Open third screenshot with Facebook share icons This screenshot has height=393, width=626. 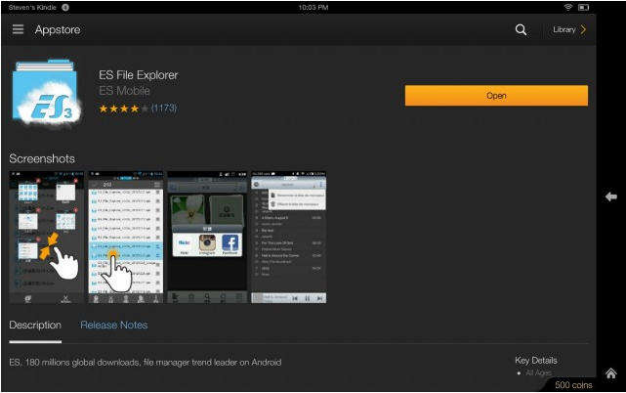[x=207, y=238]
